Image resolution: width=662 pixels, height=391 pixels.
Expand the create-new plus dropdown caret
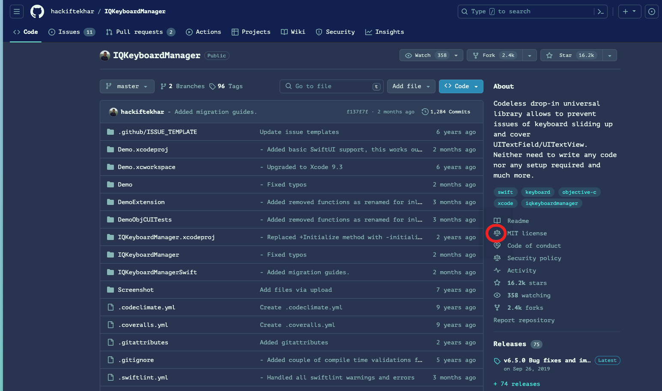634,12
